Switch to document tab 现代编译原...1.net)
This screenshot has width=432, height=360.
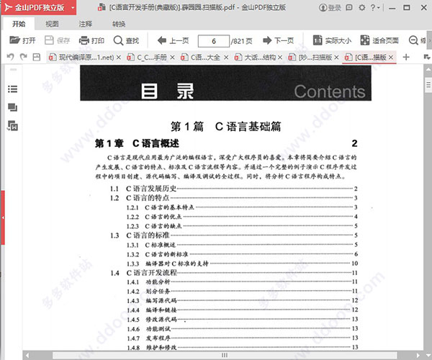81,58
